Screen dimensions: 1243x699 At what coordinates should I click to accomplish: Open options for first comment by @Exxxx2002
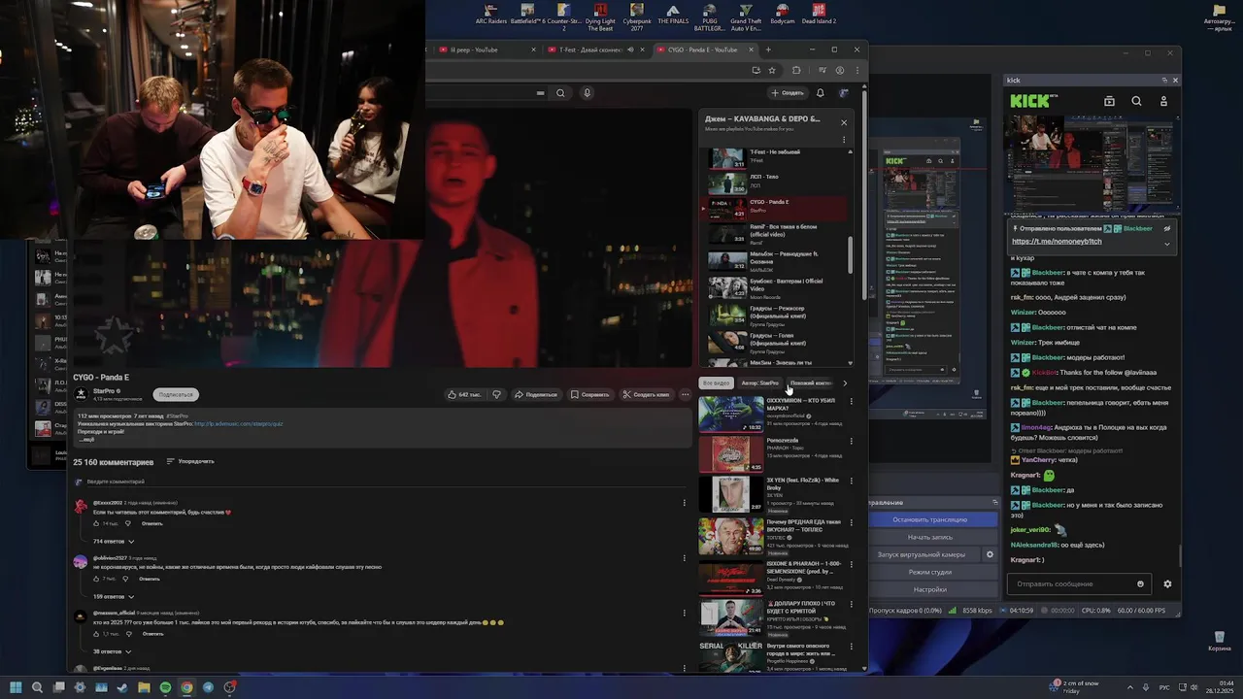click(684, 503)
